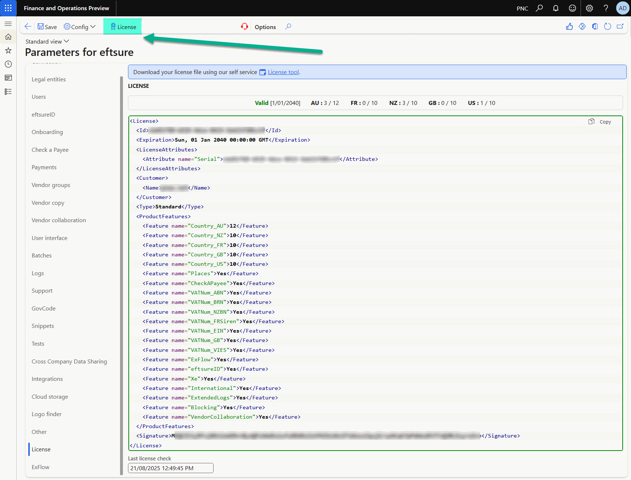Viewport: 631px width, 480px height.
Task: Open Recent clock icon in sidebar
Action: [x=8, y=64]
